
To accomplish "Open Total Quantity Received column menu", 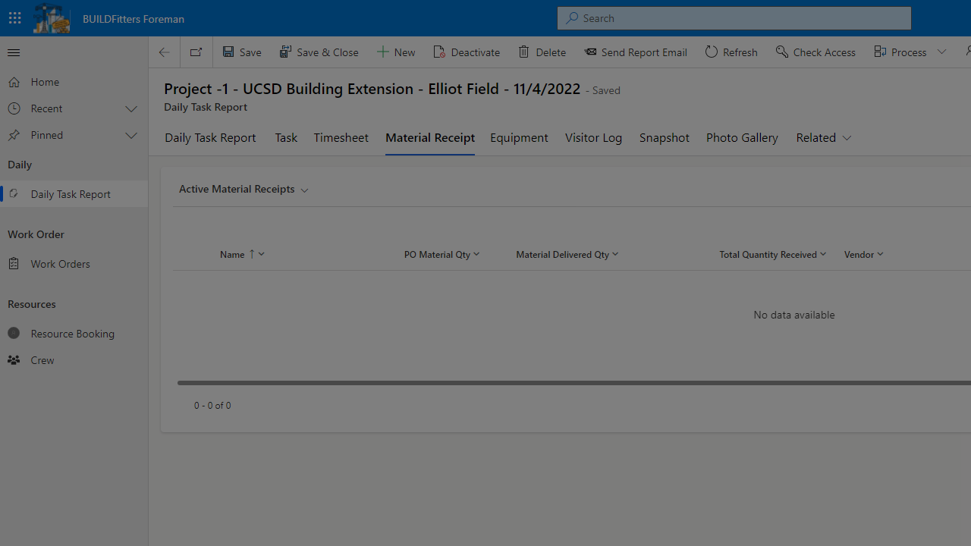I will (773, 255).
